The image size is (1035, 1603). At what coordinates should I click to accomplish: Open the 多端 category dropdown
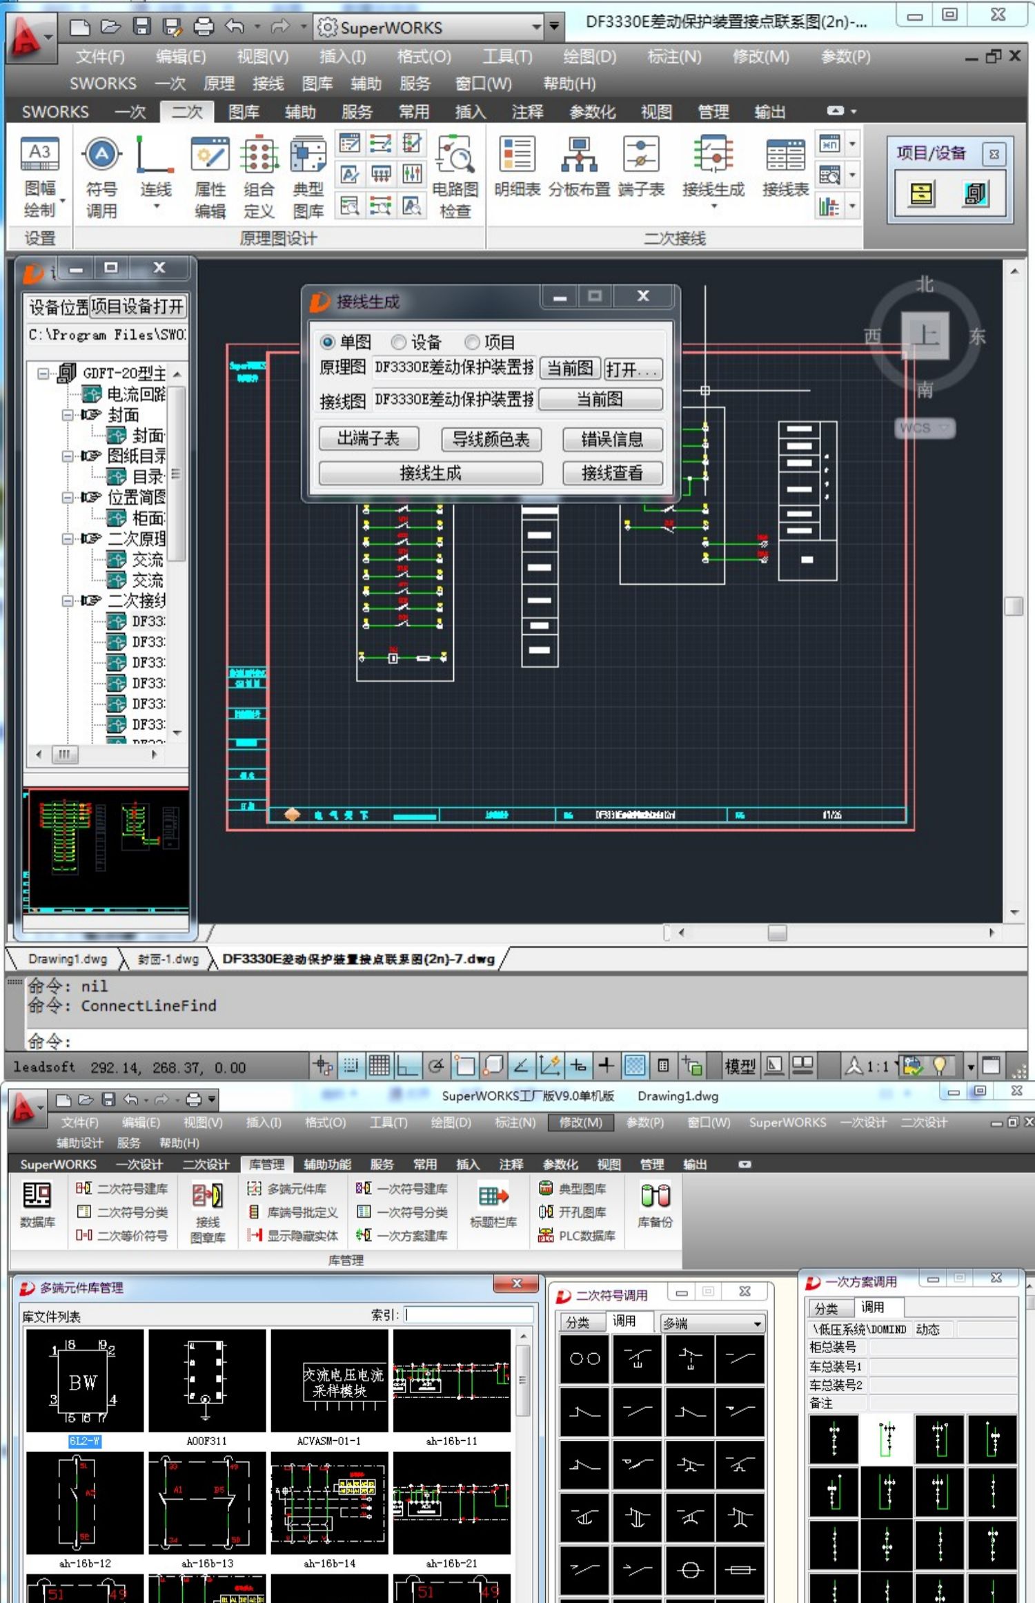click(757, 1323)
